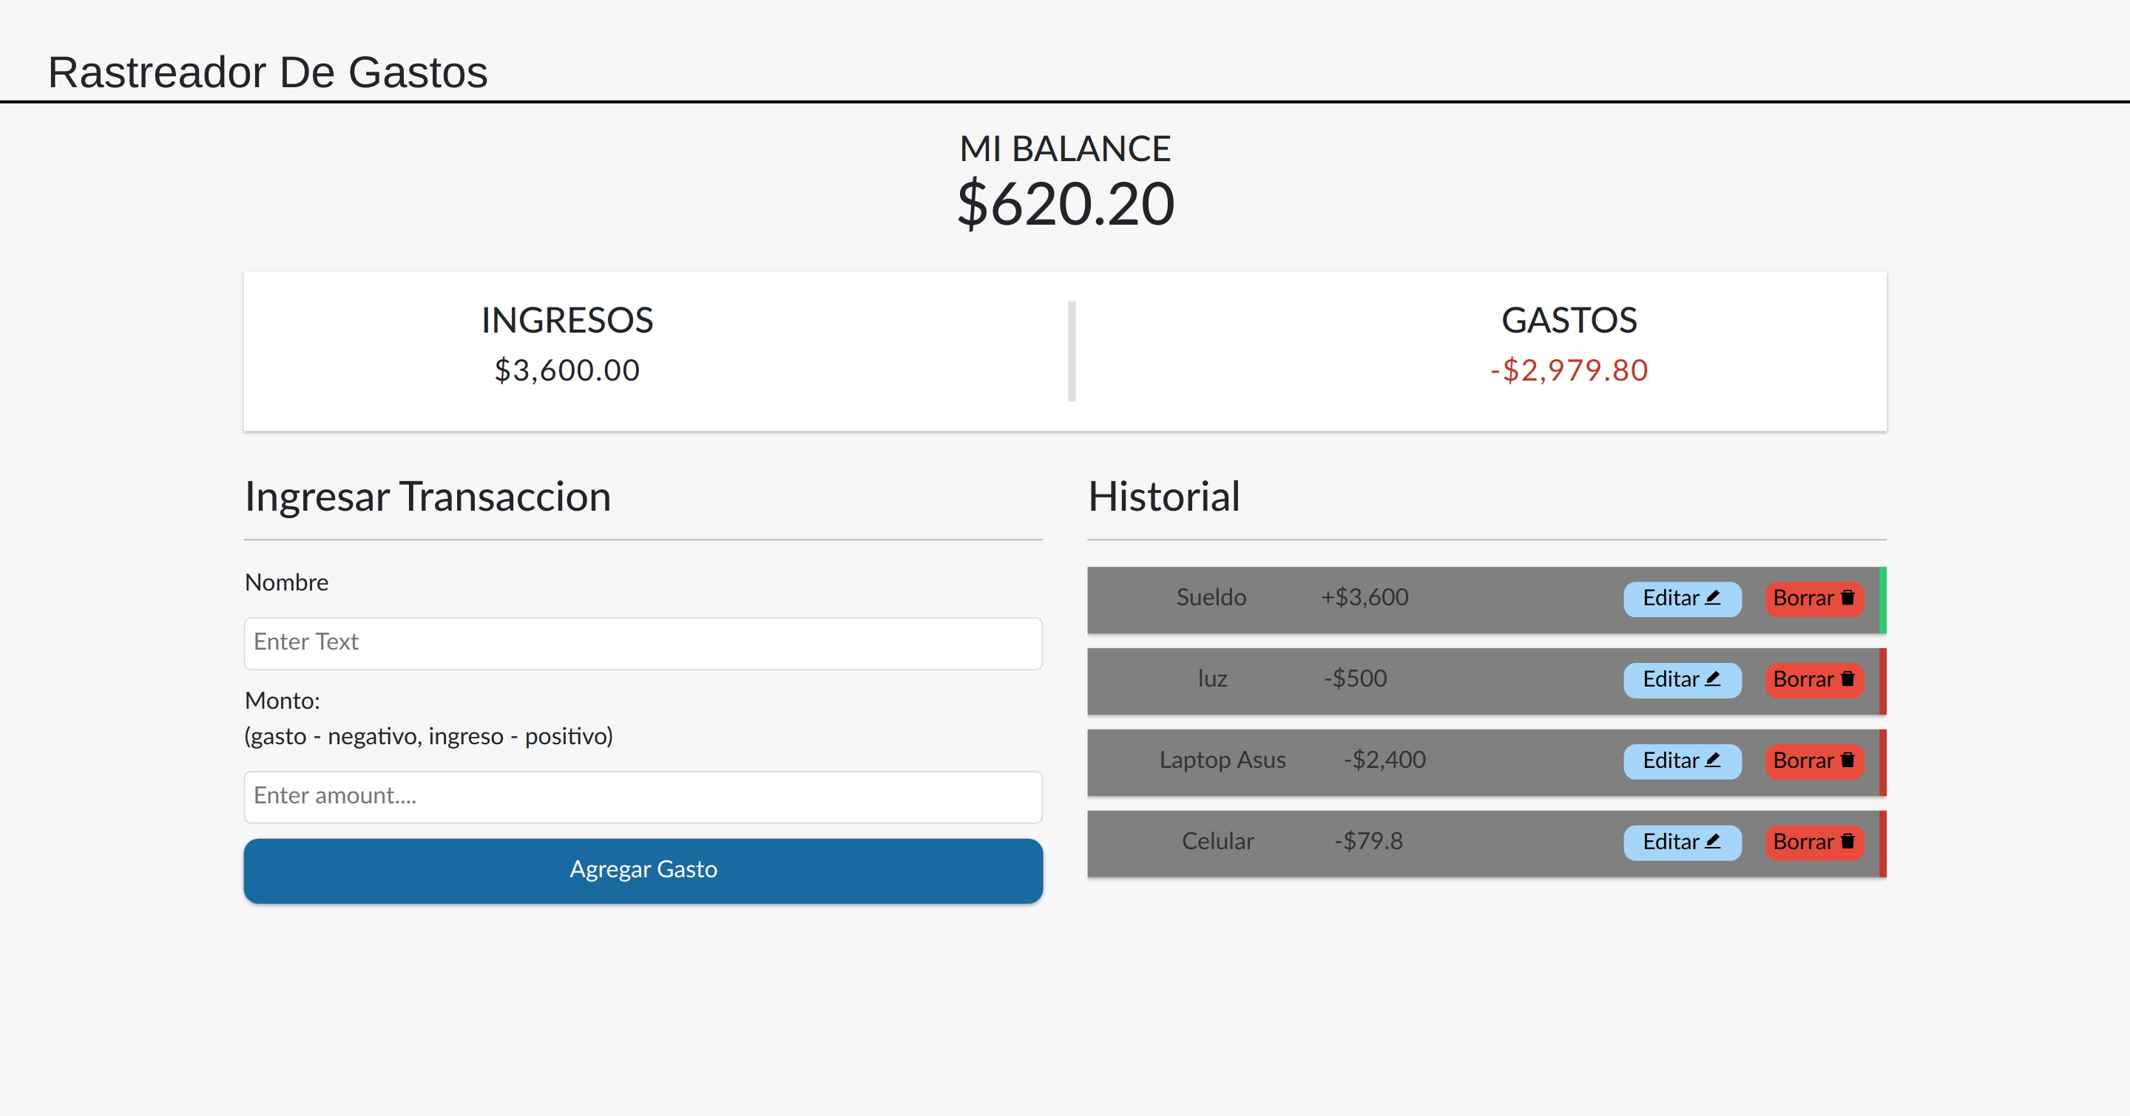Click the trash icon on the Celular row
Viewport: 2130px width, 1116px height.
tap(1847, 841)
